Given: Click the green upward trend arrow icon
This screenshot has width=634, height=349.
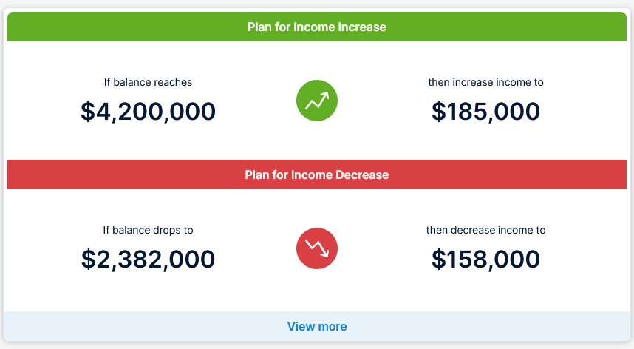Looking at the screenshot, I should (316, 101).
